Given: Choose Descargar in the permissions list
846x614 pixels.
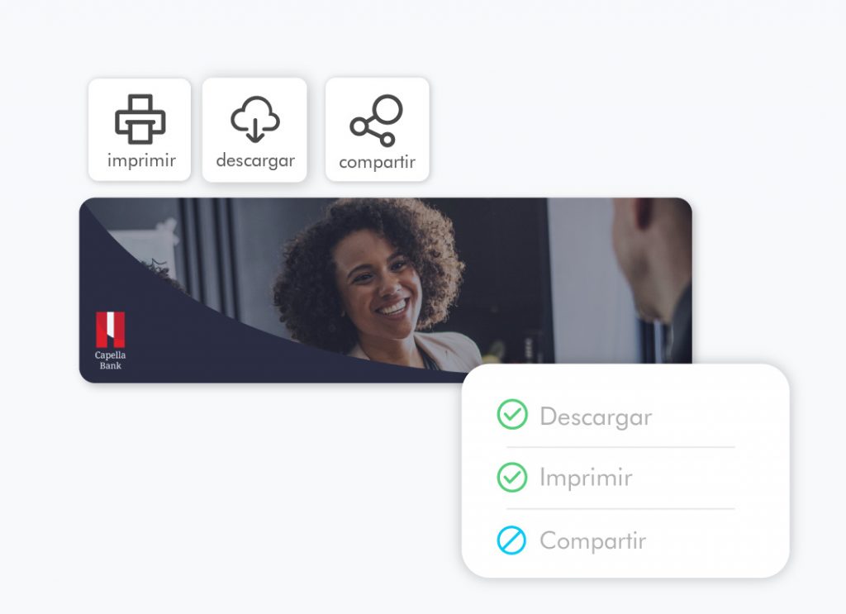Looking at the screenshot, I should pyautogui.click(x=596, y=417).
